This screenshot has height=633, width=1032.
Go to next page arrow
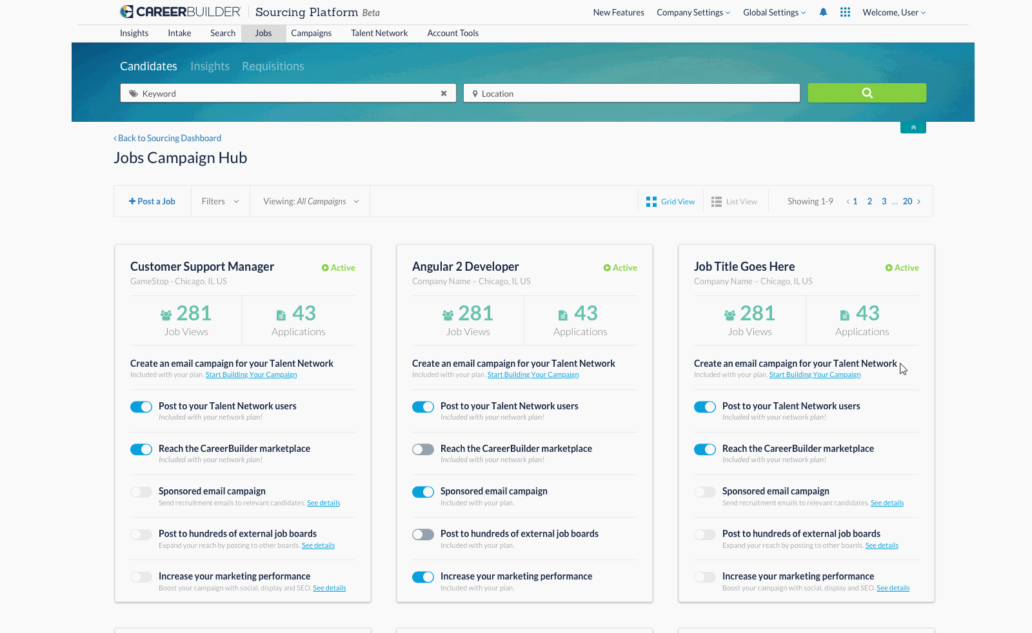[919, 202]
